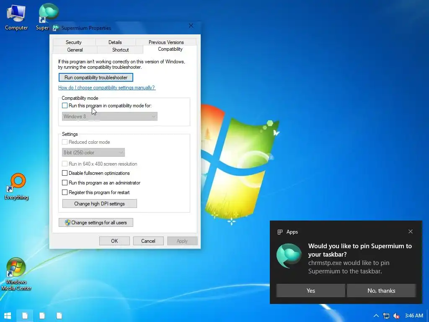The height and width of the screenshot is (322, 429).
Task: Open the Windows 8 compatibility dropdown
Action: coord(109,117)
